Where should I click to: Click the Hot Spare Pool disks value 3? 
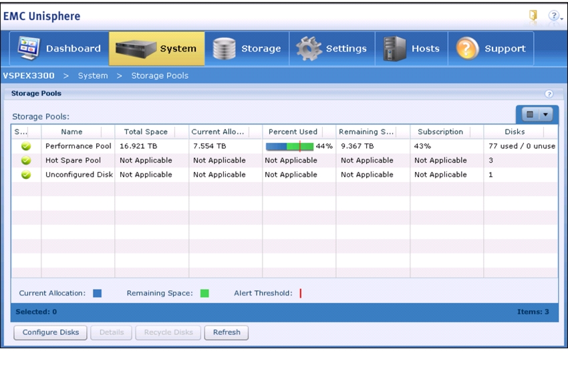tap(491, 160)
